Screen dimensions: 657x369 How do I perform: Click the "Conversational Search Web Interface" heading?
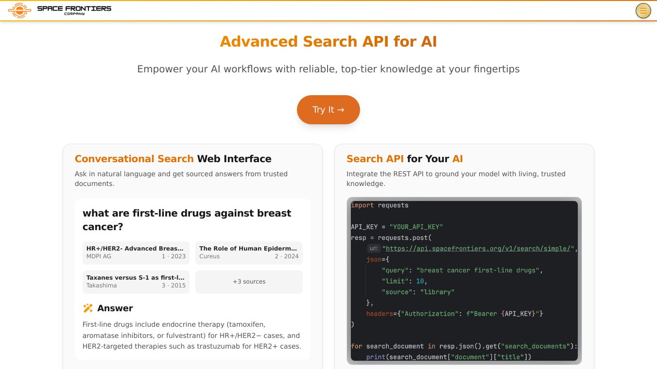[x=173, y=159]
